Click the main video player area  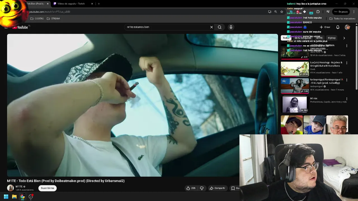point(142,105)
